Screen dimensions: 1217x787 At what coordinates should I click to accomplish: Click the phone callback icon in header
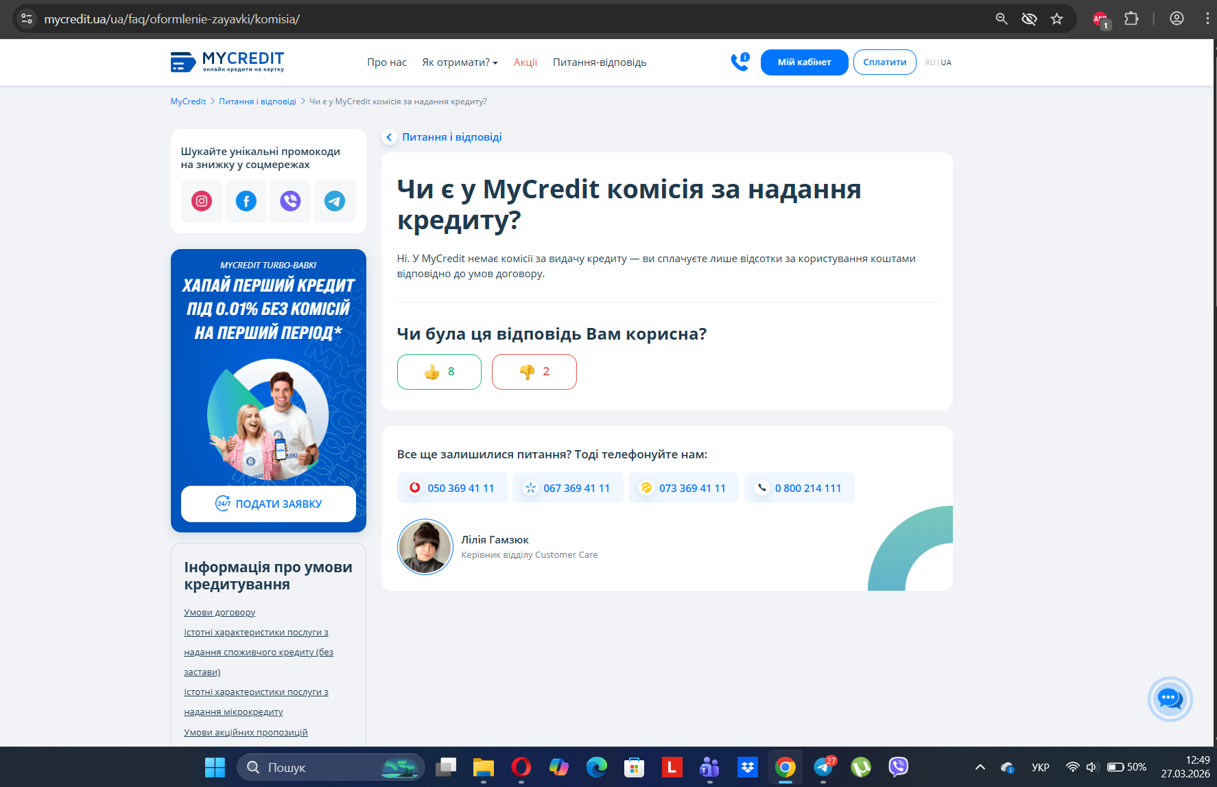(x=740, y=62)
